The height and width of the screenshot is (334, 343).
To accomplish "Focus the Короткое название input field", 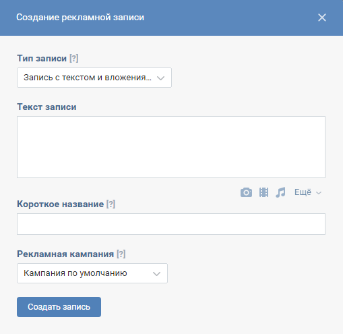I will coord(171,224).
